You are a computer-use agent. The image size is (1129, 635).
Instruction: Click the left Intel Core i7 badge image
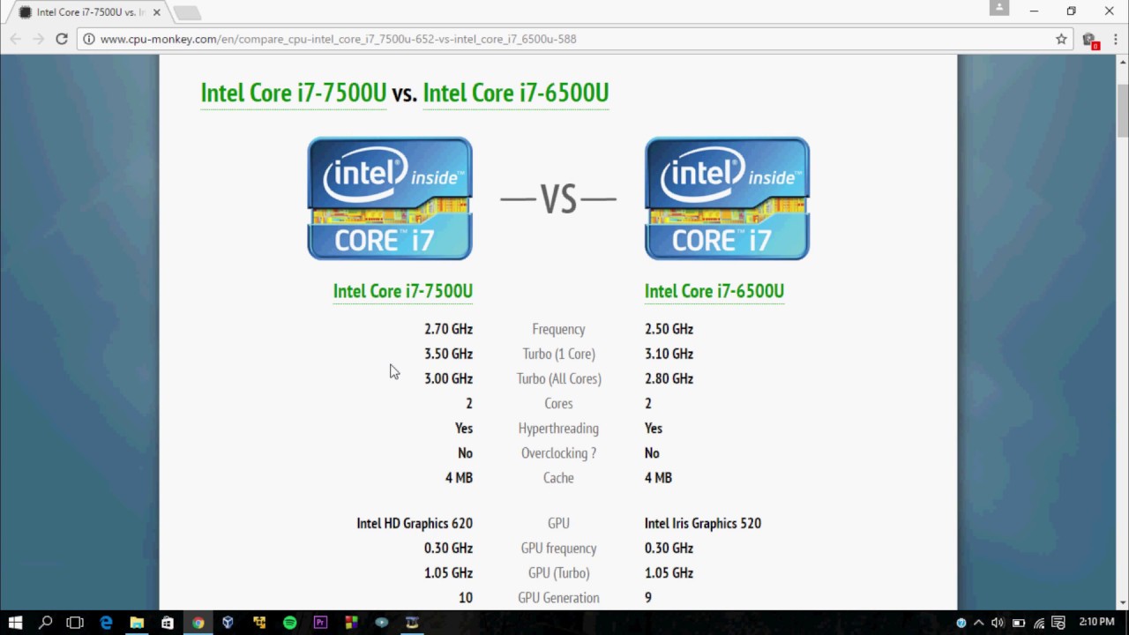(x=390, y=198)
